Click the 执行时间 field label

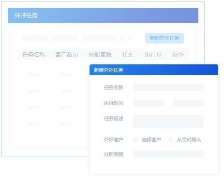coord(114,103)
